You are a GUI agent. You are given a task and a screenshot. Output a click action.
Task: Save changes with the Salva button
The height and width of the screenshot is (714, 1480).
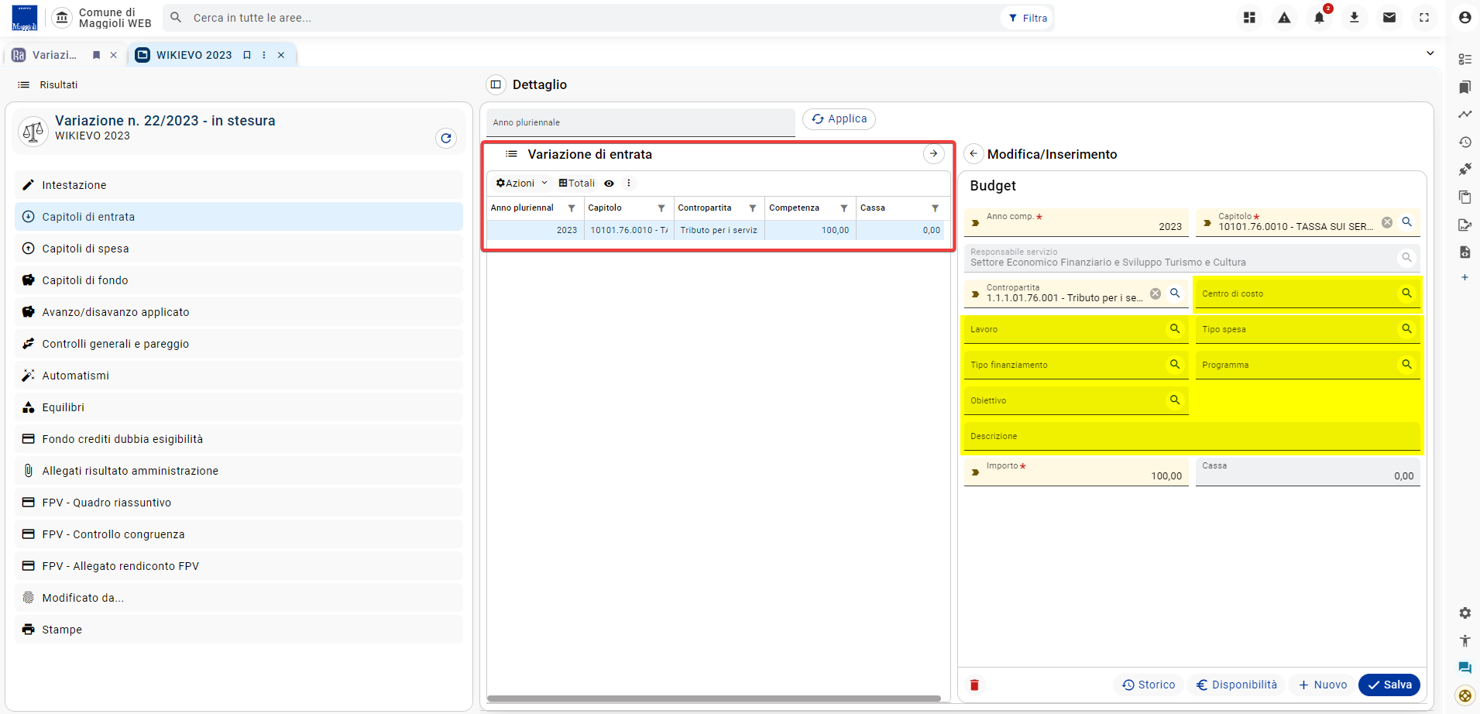point(1389,685)
